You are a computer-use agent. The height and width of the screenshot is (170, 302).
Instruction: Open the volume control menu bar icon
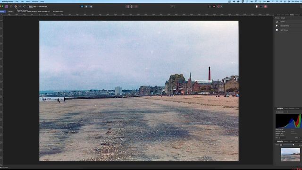(252, 1)
